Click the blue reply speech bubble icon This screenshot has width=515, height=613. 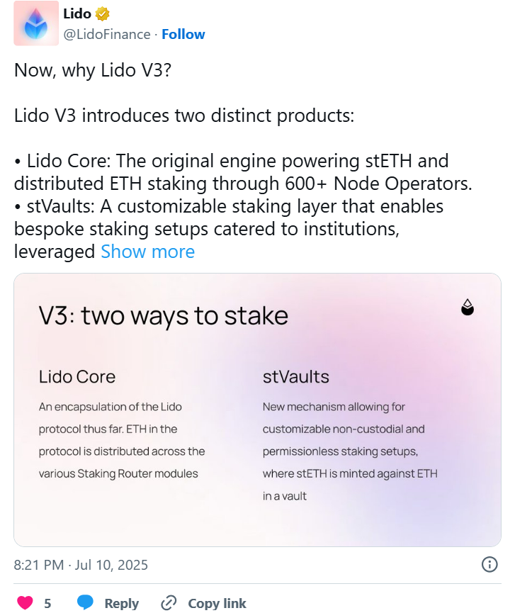[85, 602]
